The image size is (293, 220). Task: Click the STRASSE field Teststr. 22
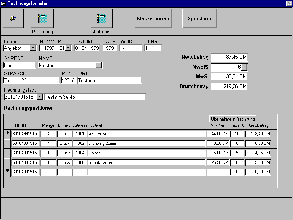tap(31, 80)
